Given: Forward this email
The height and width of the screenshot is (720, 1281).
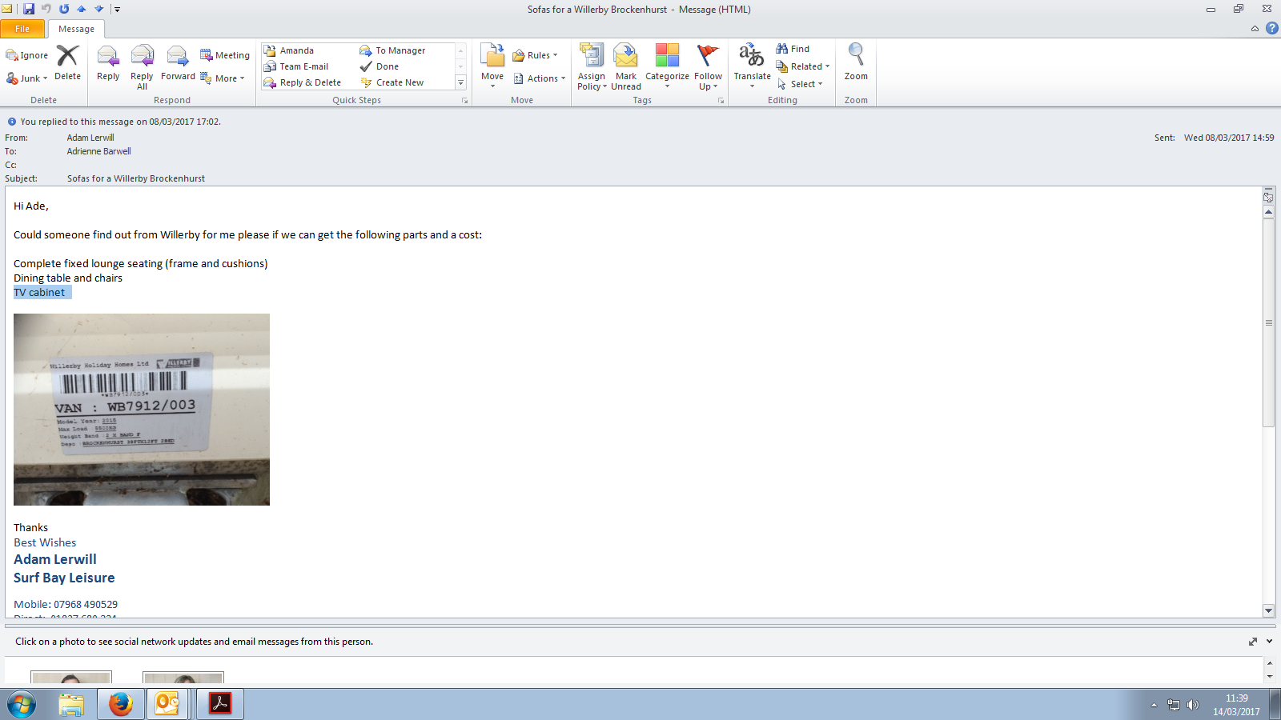Looking at the screenshot, I should click(178, 64).
